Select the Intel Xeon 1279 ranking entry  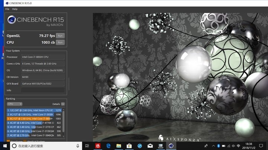tap(33, 110)
